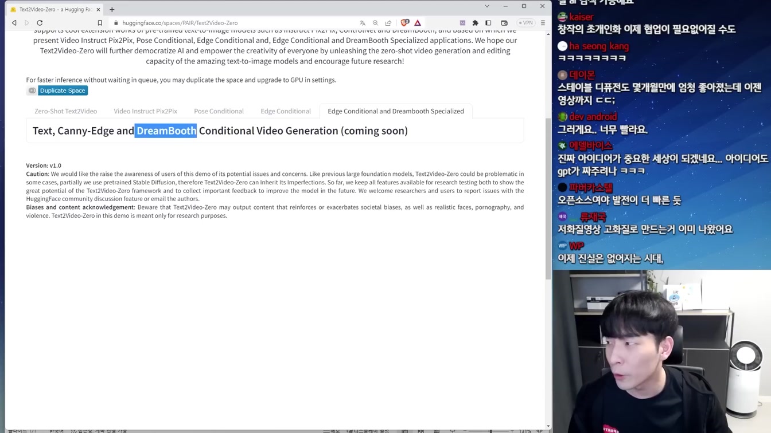This screenshot has width=771, height=433.
Task: Click the 'Caution' label in the disclaimer
Action: [x=37, y=174]
